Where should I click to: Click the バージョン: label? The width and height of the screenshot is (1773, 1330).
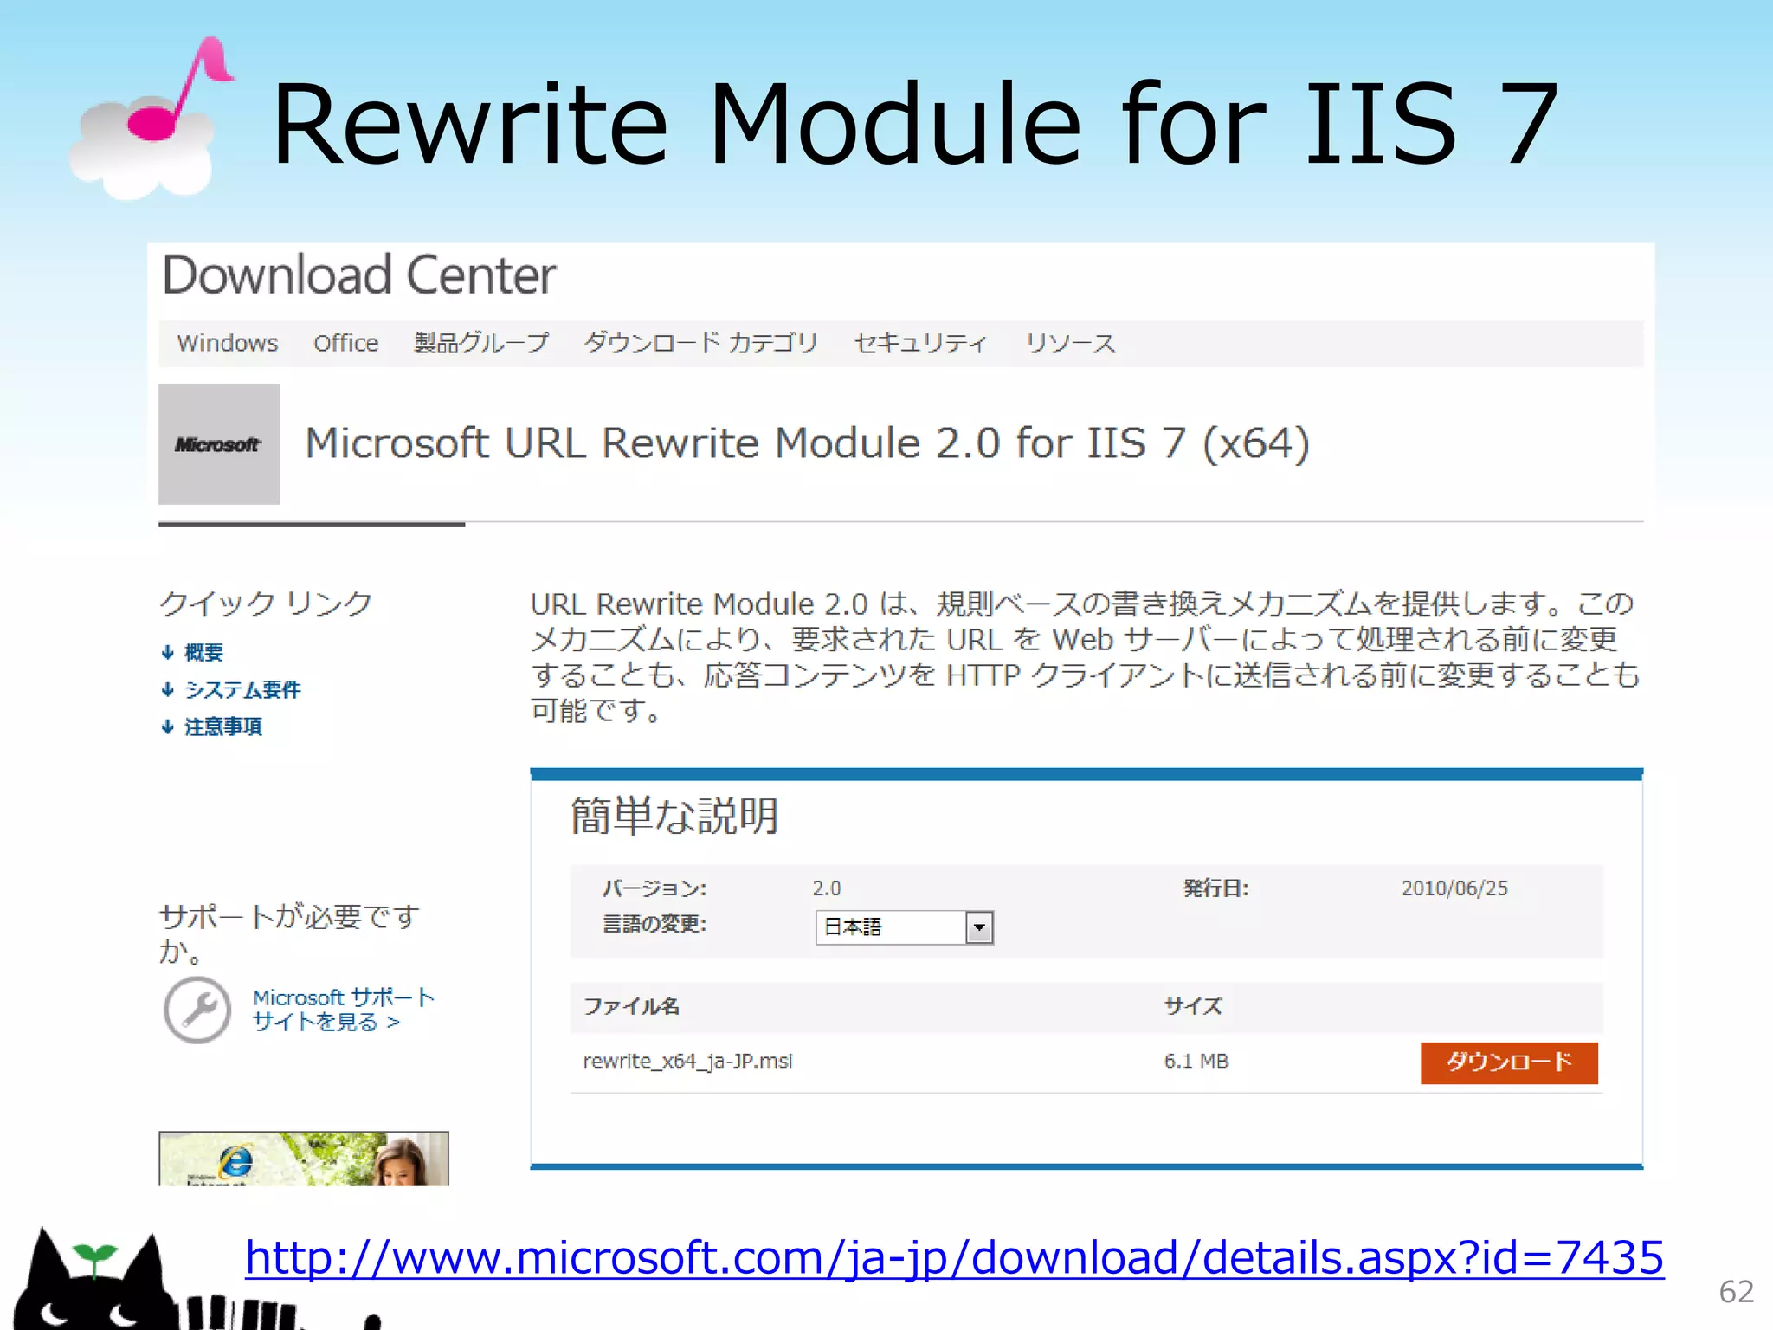[x=654, y=888]
